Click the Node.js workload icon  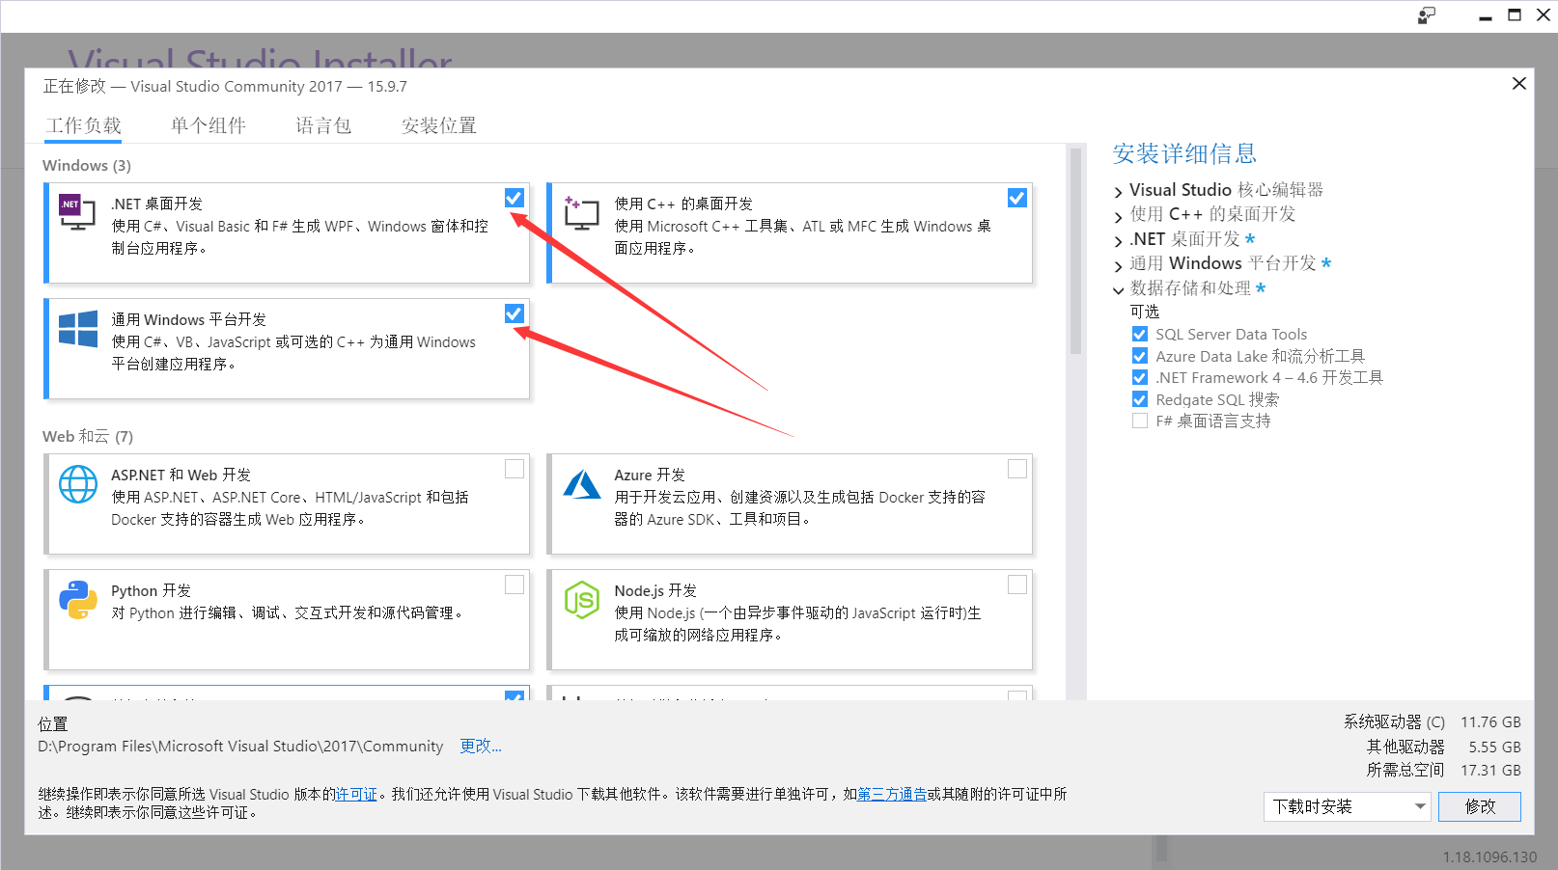coord(581,600)
